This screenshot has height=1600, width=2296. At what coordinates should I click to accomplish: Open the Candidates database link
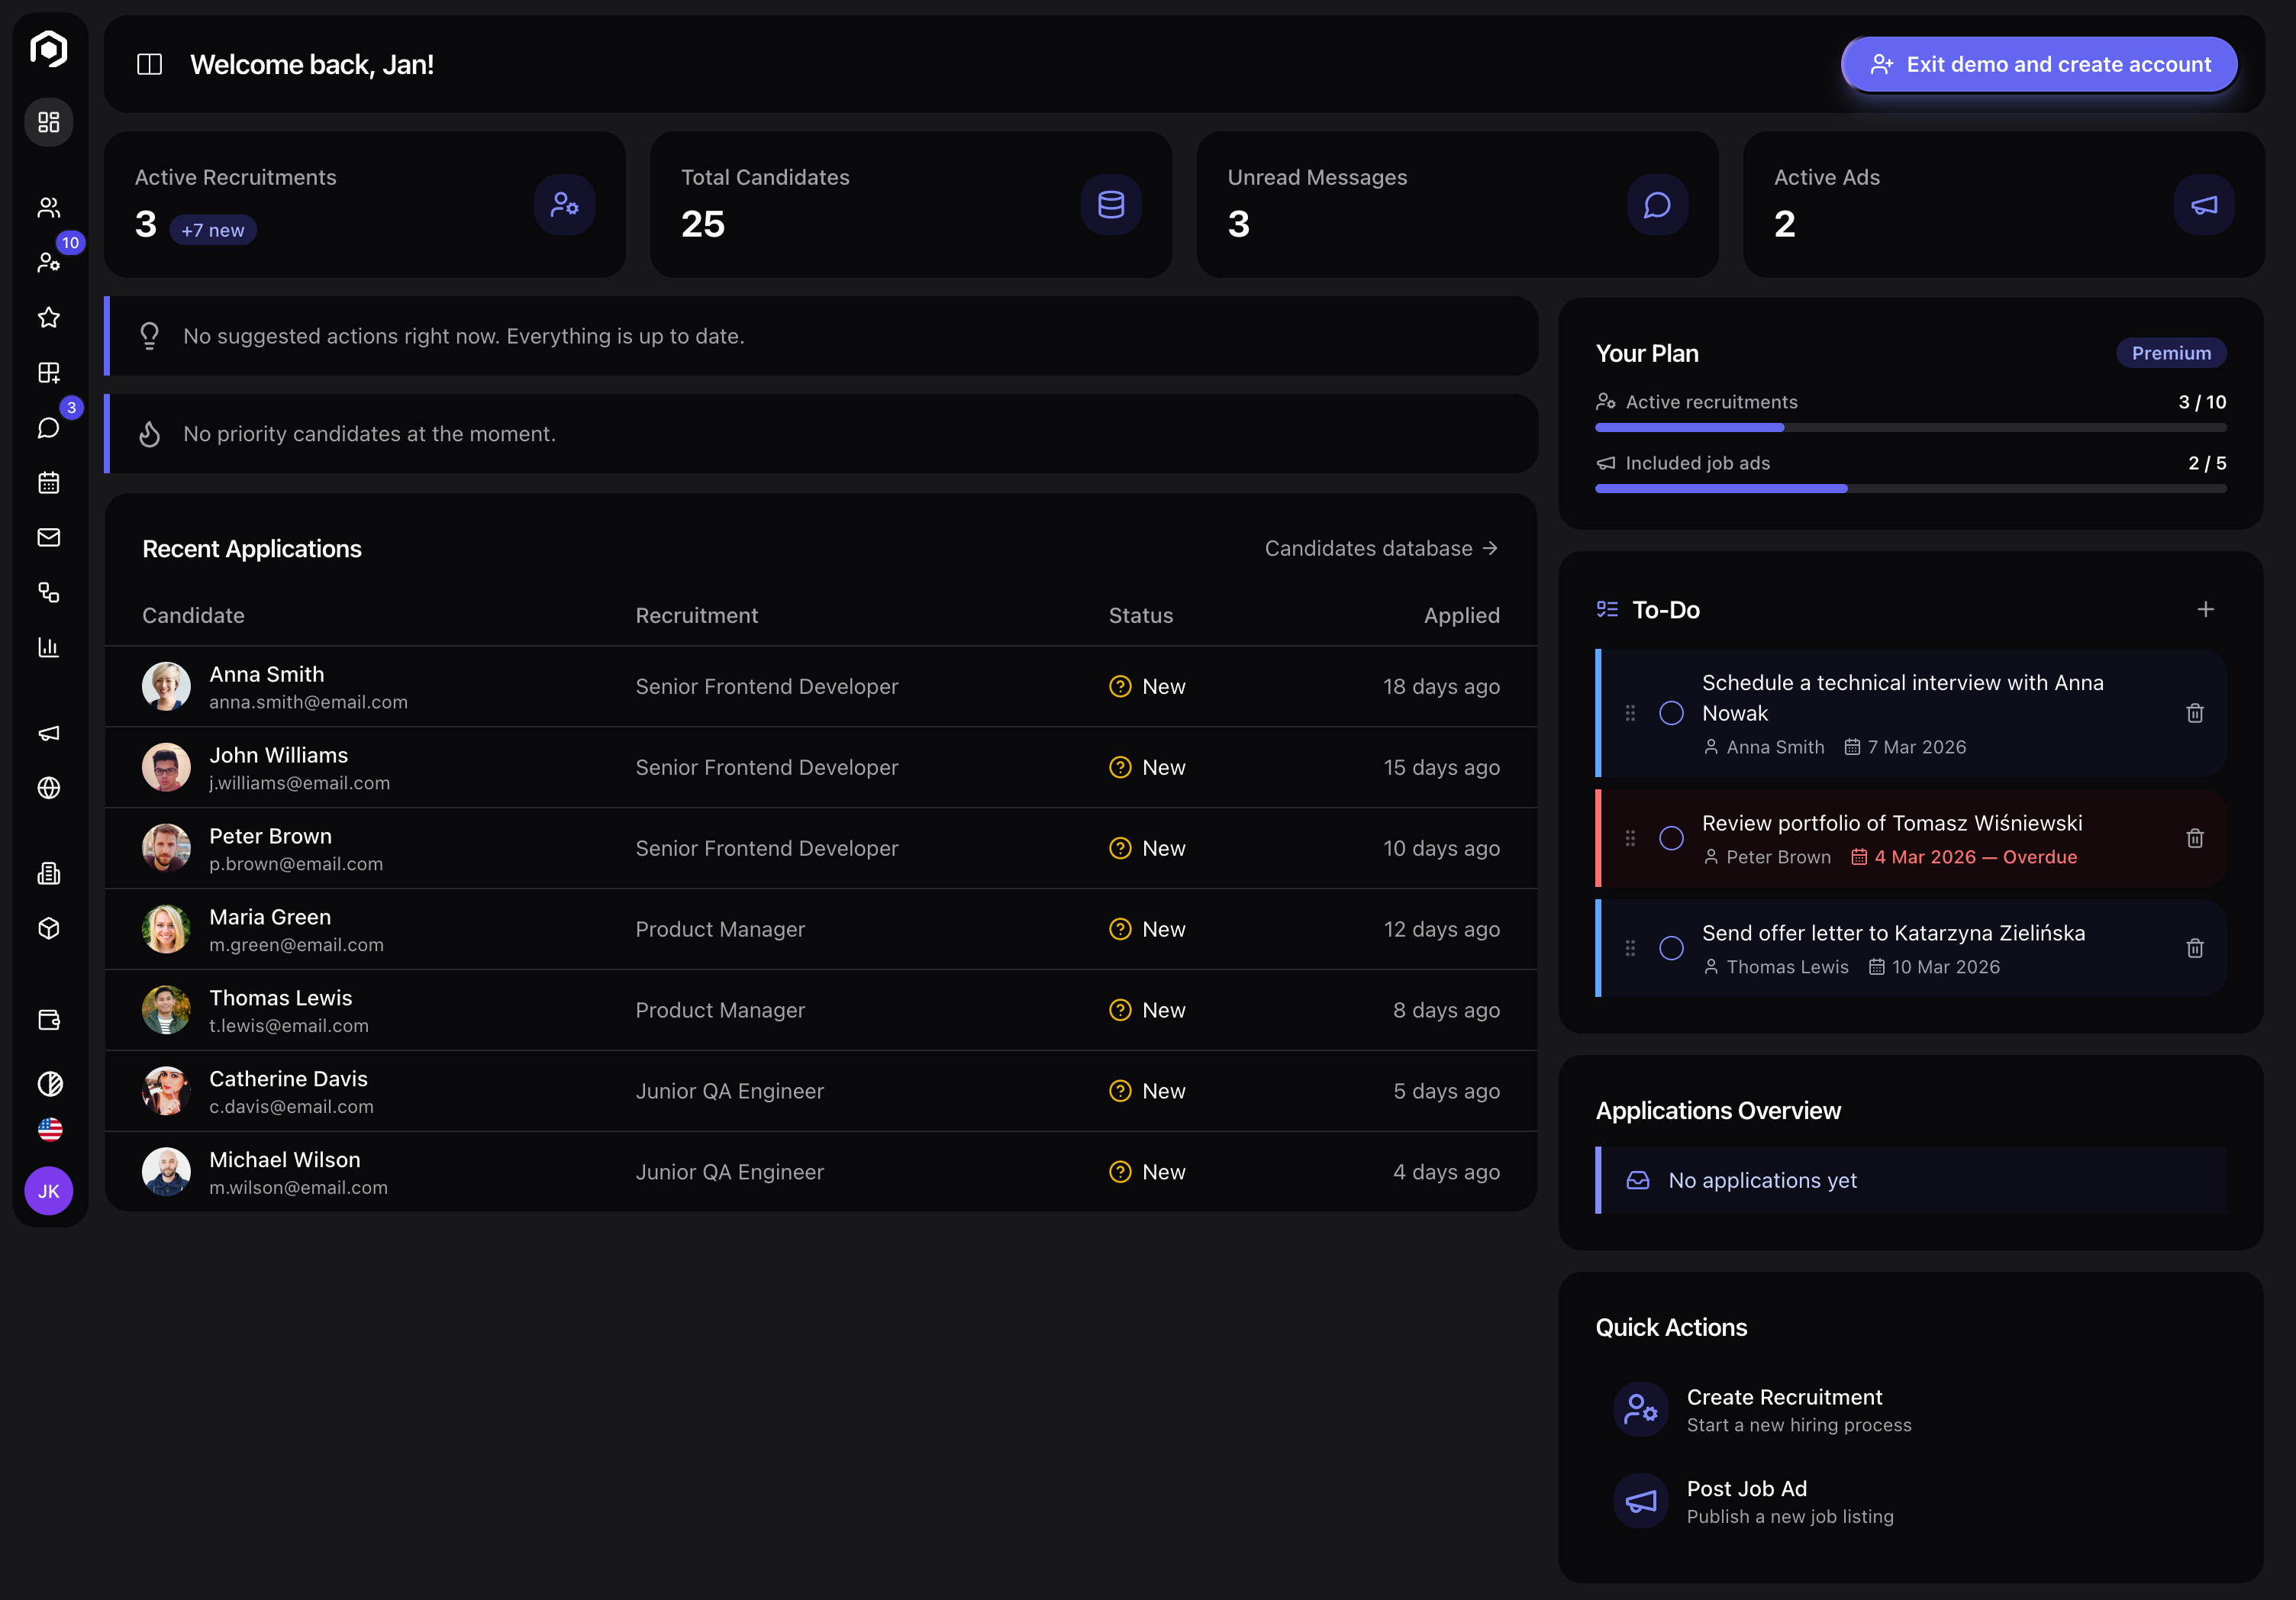[1381, 548]
